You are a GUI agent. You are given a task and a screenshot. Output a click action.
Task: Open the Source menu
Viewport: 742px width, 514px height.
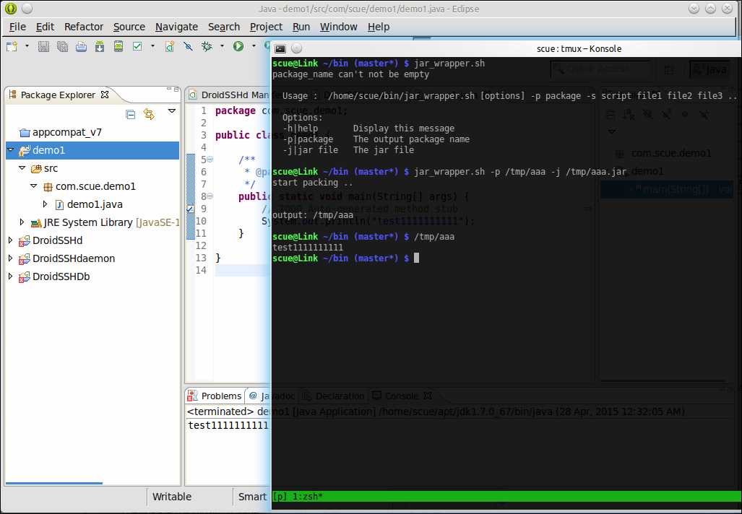pyautogui.click(x=129, y=27)
